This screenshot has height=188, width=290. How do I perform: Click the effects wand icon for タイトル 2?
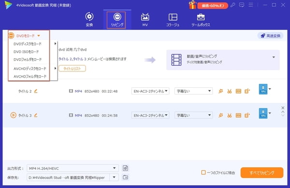(220, 91)
